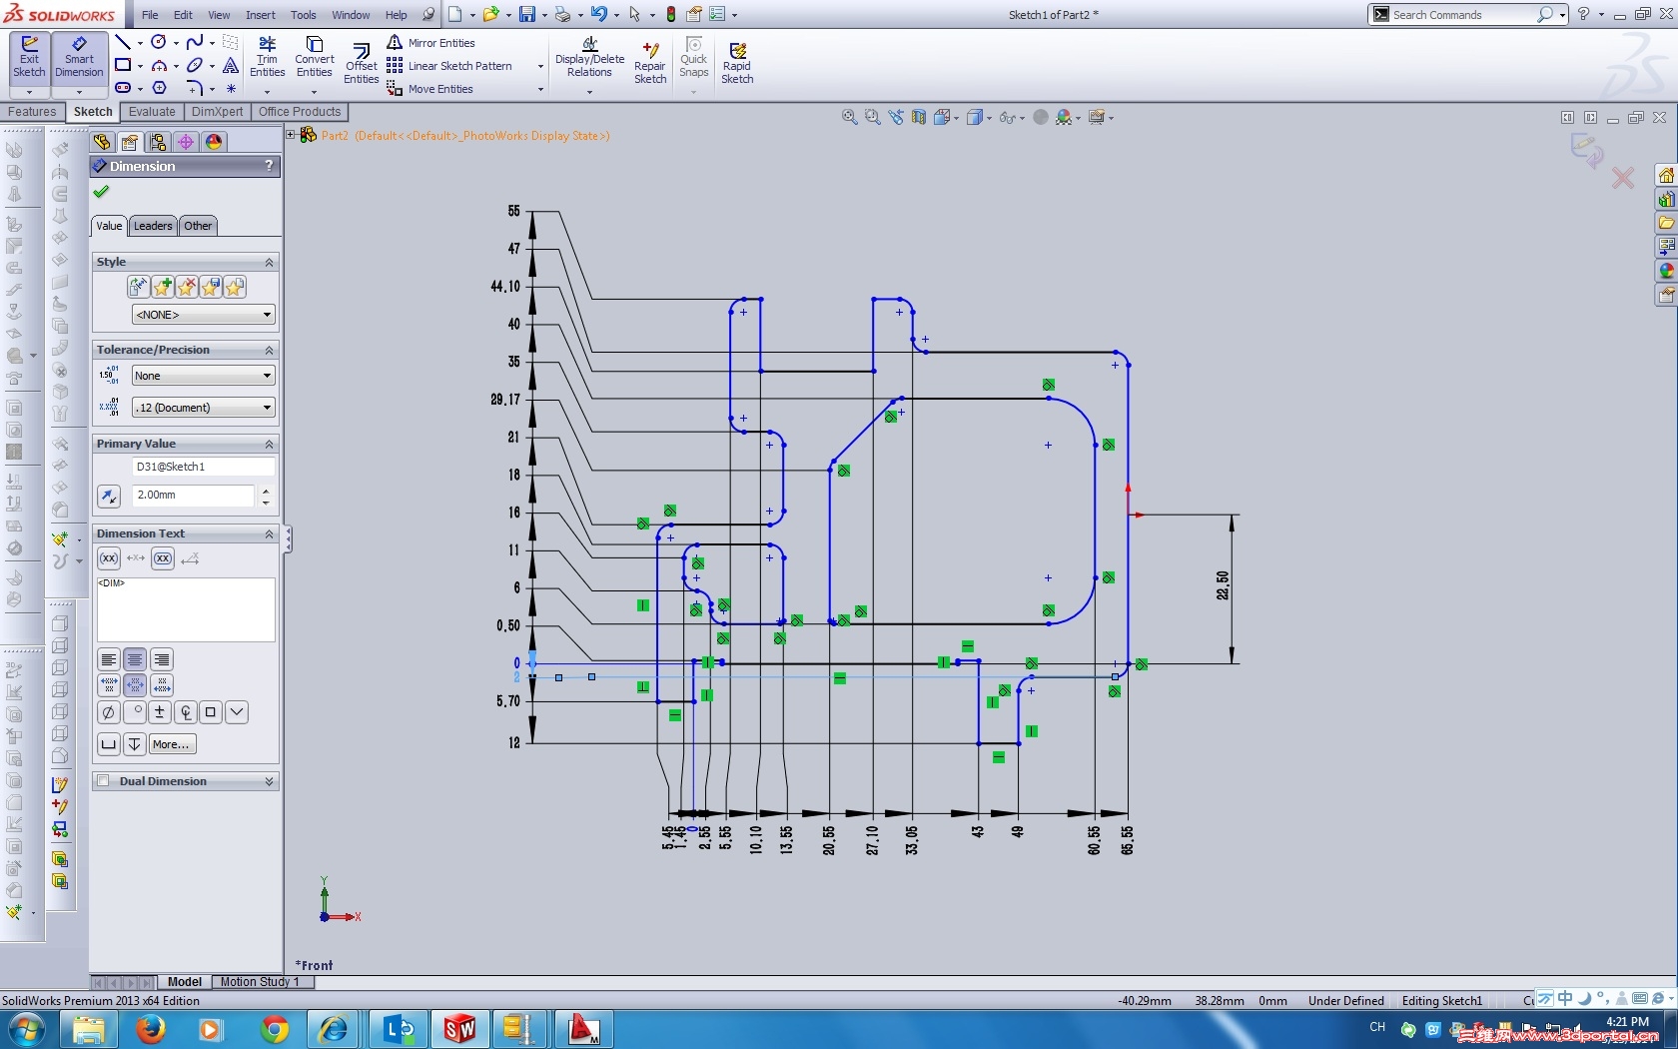Switch to the Leaders tab
This screenshot has height=1049, width=1678.
click(153, 226)
